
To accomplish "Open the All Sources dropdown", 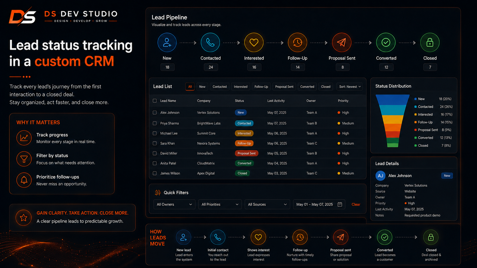I will [x=267, y=204].
